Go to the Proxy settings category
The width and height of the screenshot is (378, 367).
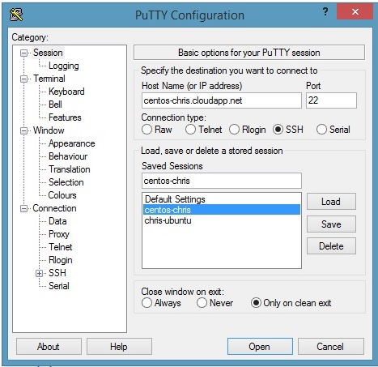(59, 234)
